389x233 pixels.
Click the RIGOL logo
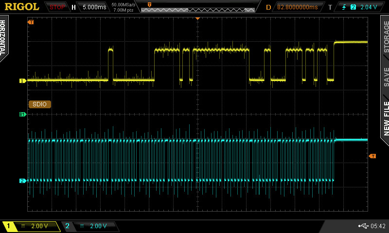pos(22,7)
